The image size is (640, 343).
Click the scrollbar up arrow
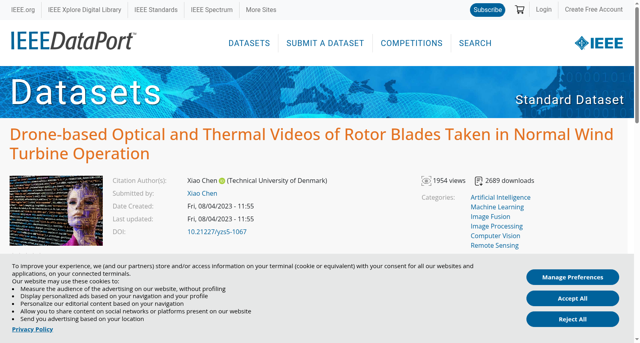coord(637,3)
